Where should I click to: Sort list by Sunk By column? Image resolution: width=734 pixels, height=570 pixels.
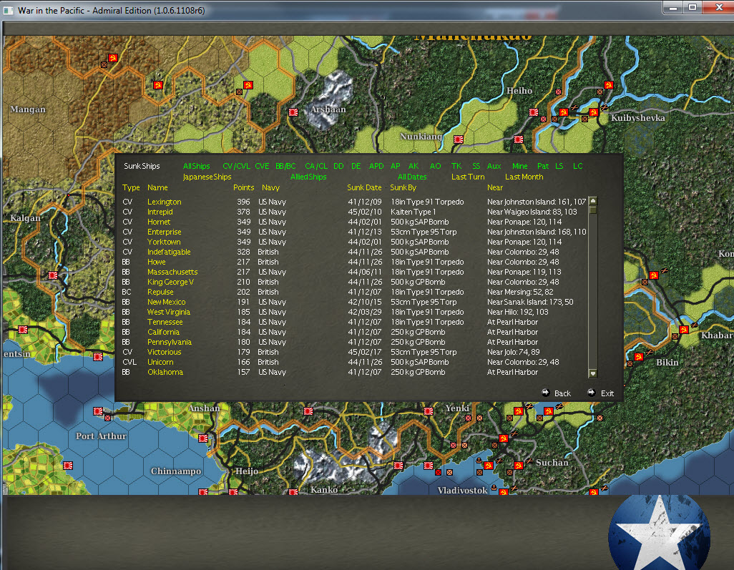pyautogui.click(x=403, y=187)
